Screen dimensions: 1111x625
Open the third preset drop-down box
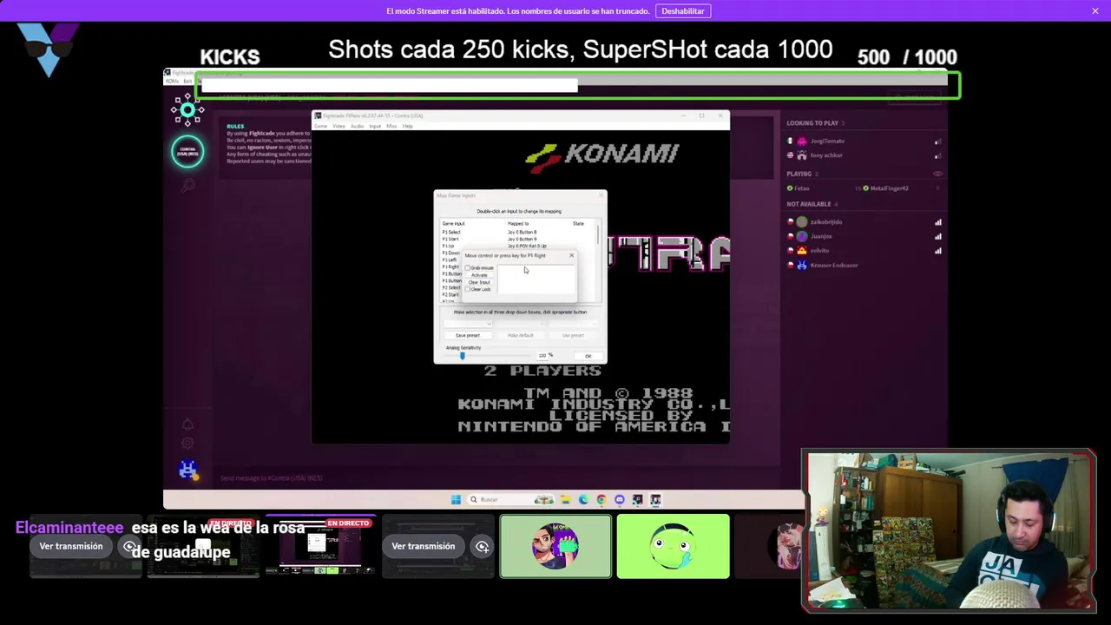tap(573, 324)
